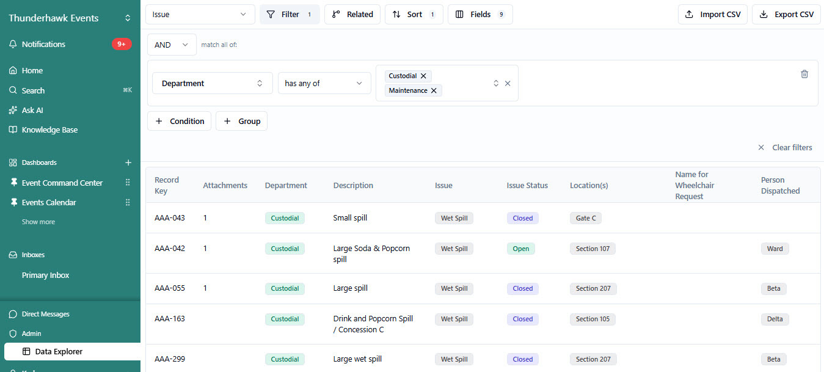Click the drag handle beside Event Command Center
The height and width of the screenshot is (372, 824).
128,183
